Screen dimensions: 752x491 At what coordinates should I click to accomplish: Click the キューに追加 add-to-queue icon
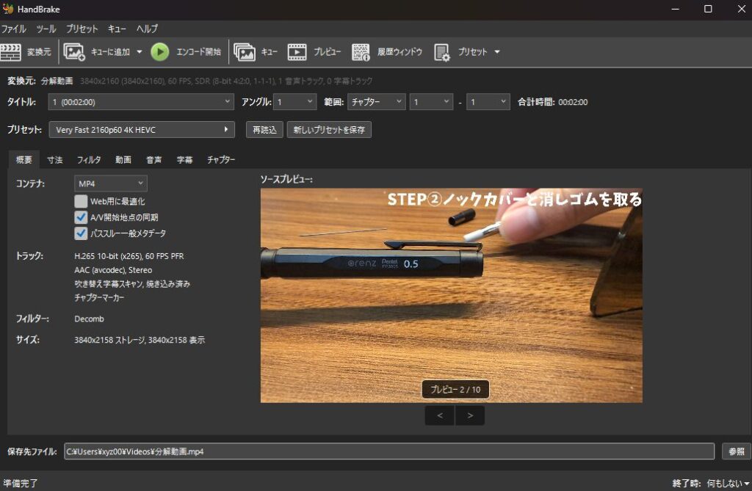[75, 52]
